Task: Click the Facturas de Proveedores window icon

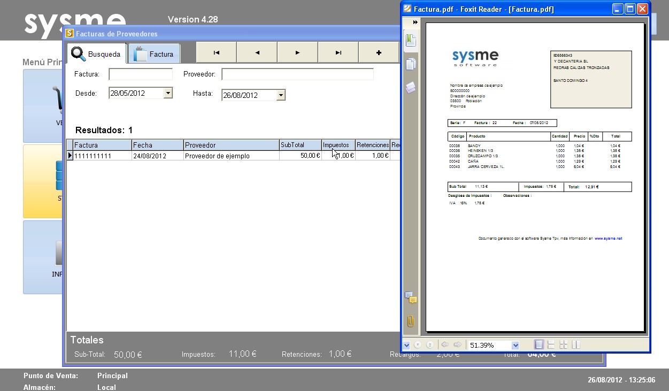Action: [x=69, y=34]
